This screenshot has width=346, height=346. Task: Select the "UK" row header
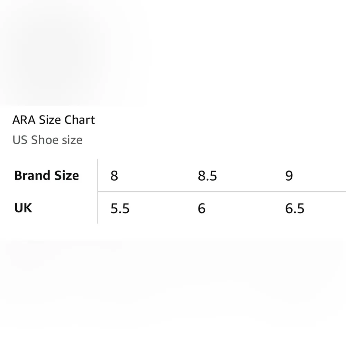(23, 208)
